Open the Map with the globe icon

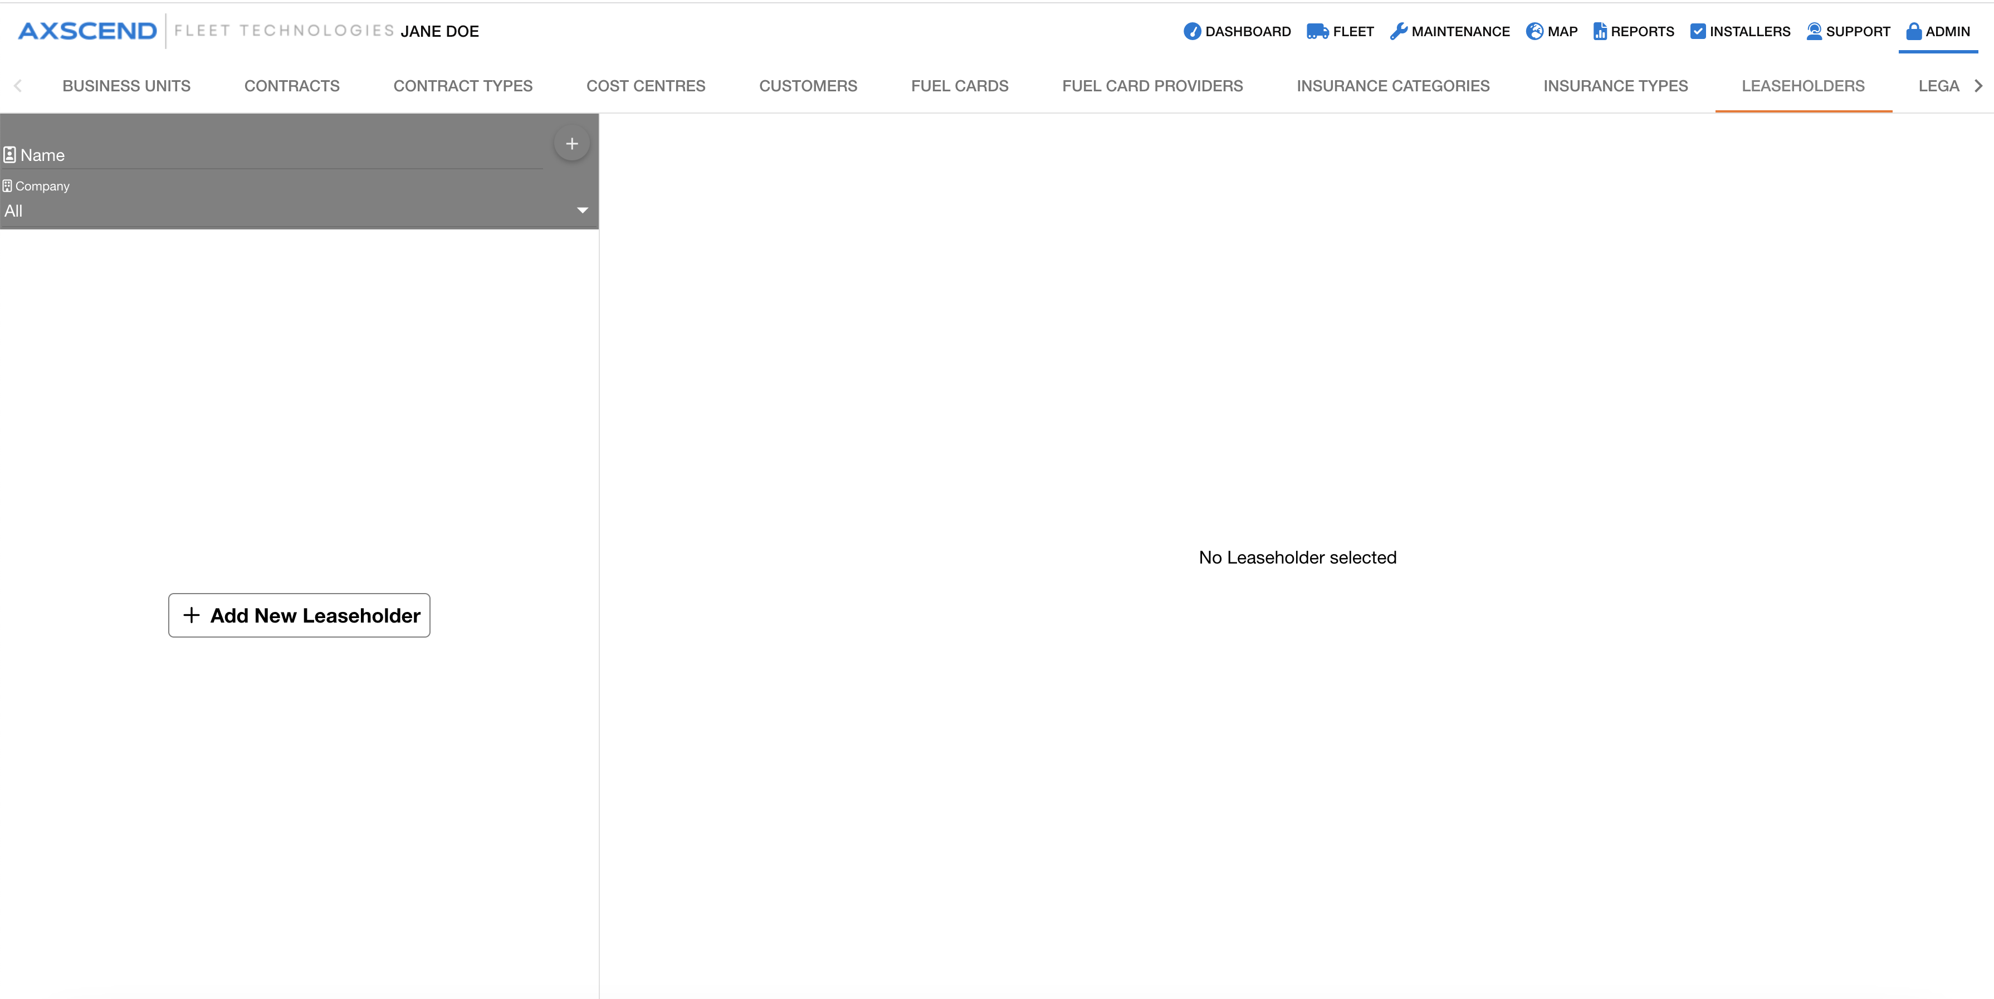tap(1535, 32)
